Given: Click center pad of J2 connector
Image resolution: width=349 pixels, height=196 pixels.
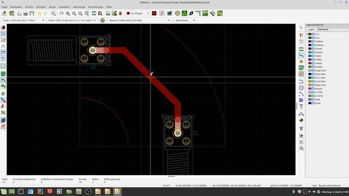Looking at the screenshot, I should click(x=93, y=50).
